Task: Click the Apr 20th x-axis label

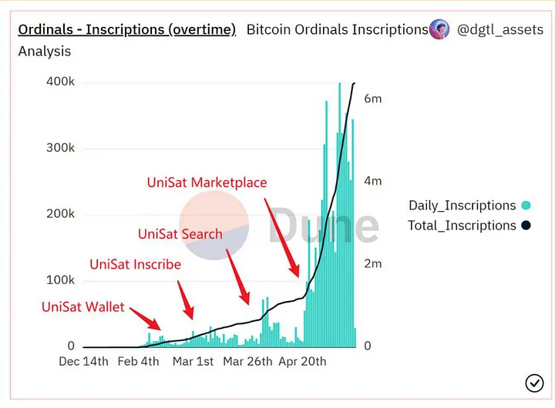Action: (x=302, y=361)
